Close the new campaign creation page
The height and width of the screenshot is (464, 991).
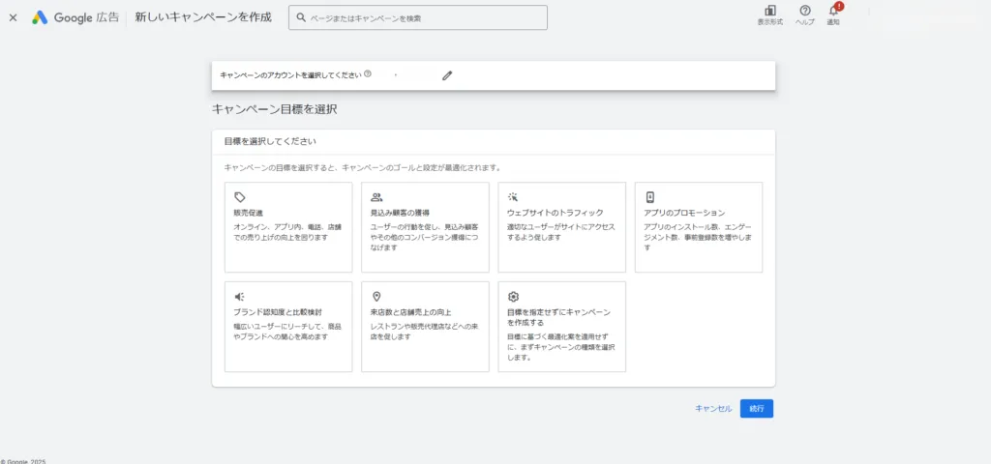pyautogui.click(x=14, y=17)
